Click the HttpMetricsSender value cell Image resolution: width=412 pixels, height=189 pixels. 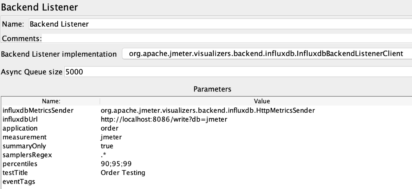(x=256, y=111)
